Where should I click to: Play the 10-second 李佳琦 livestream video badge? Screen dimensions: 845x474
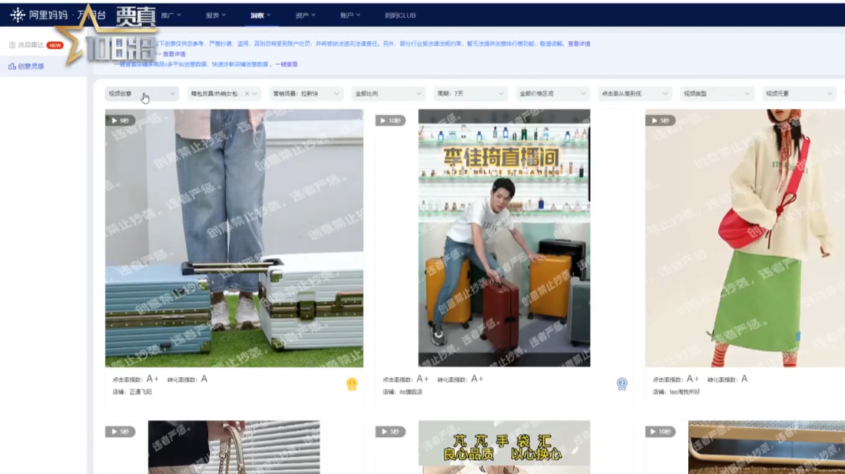tap(390, 121)
